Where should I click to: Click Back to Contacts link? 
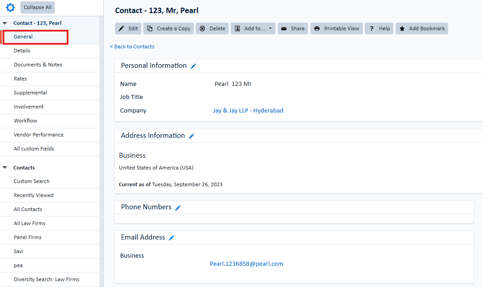point(132,47)
